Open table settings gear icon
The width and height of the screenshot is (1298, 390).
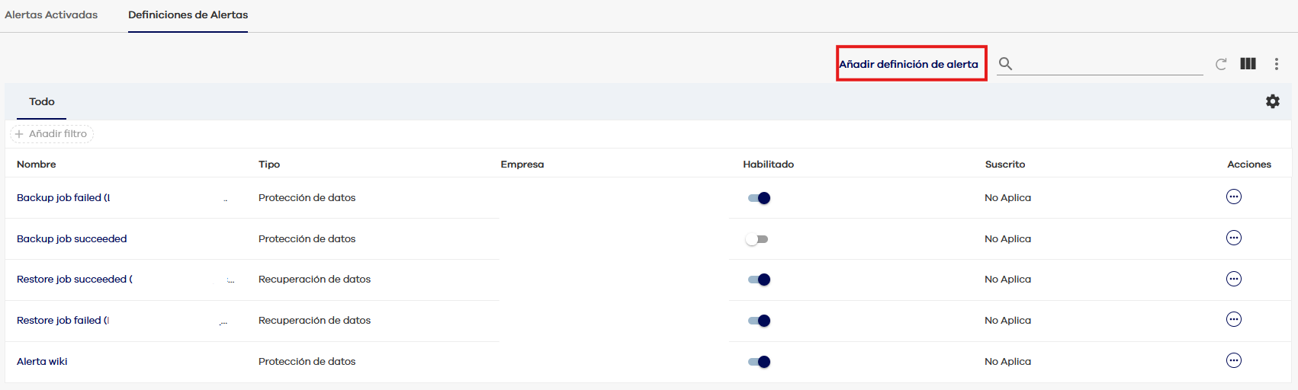[1272, 101]
